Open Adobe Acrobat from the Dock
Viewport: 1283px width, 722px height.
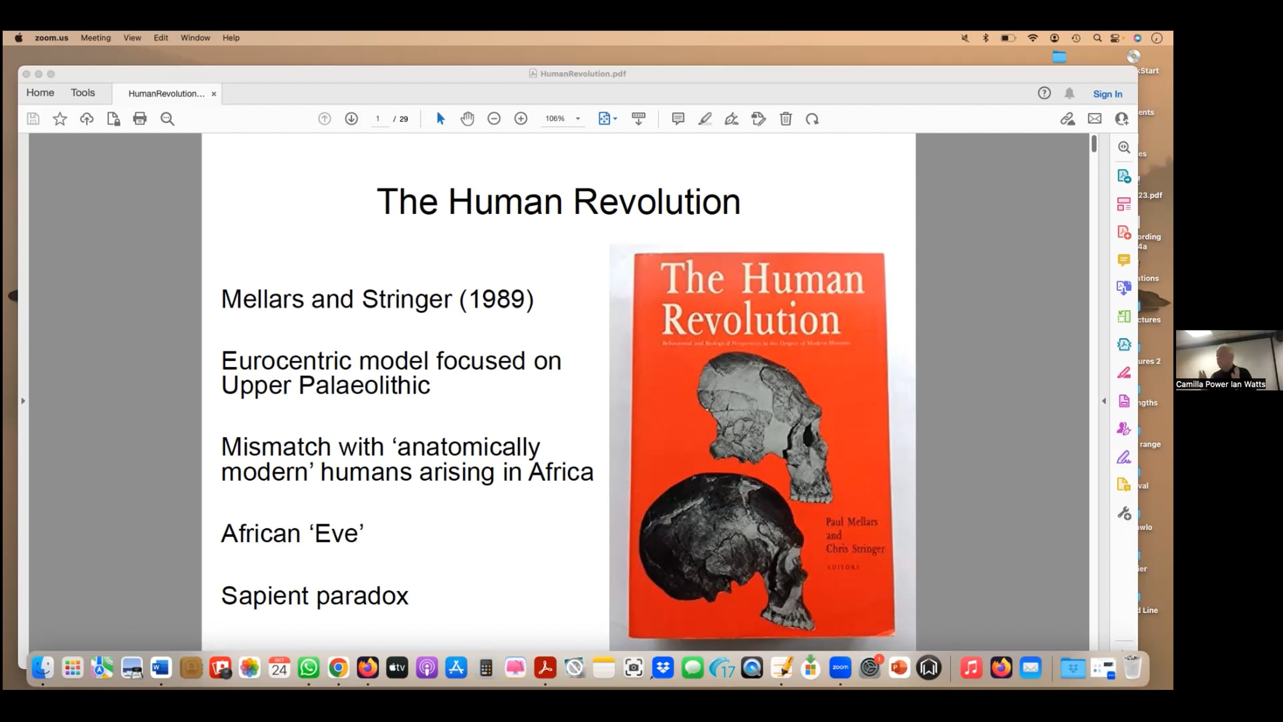click(x=545, y=667)
